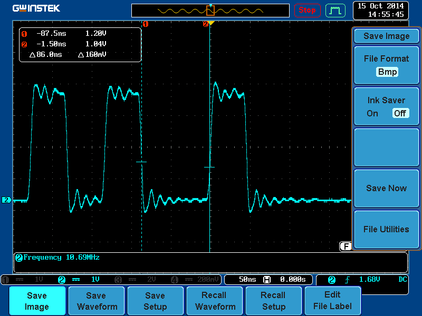Click the Stop acquisition status indicator
The height and width of the screenshot is (316, 422).
[x=307, y=10]
